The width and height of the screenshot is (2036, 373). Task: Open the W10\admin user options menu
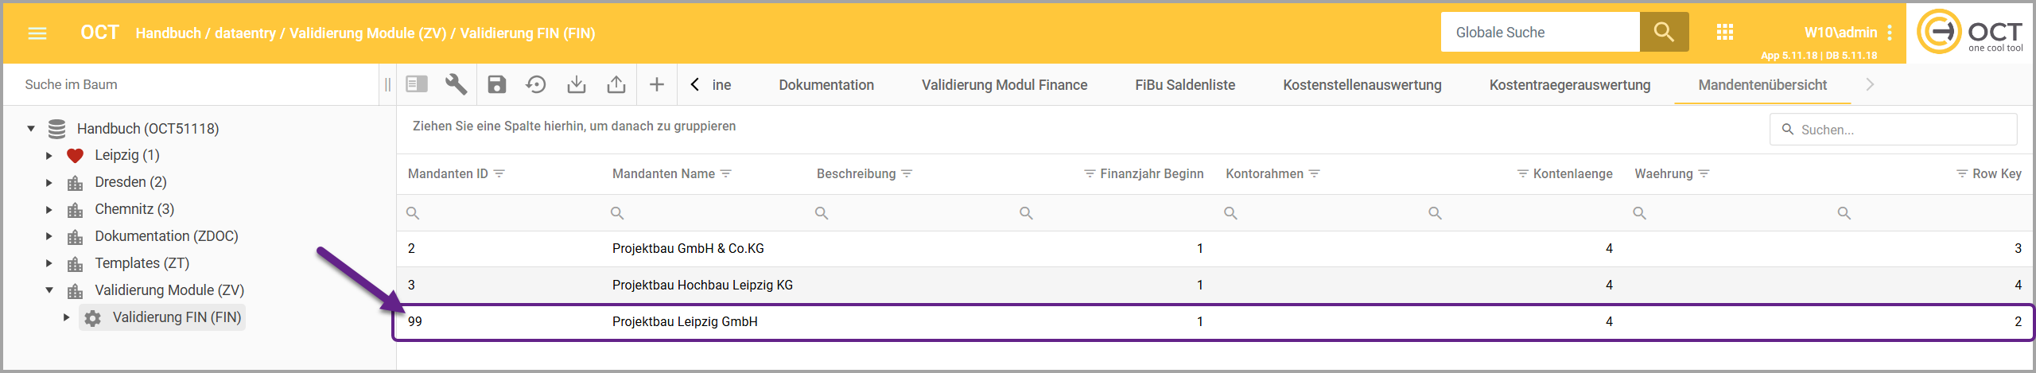1890,33
